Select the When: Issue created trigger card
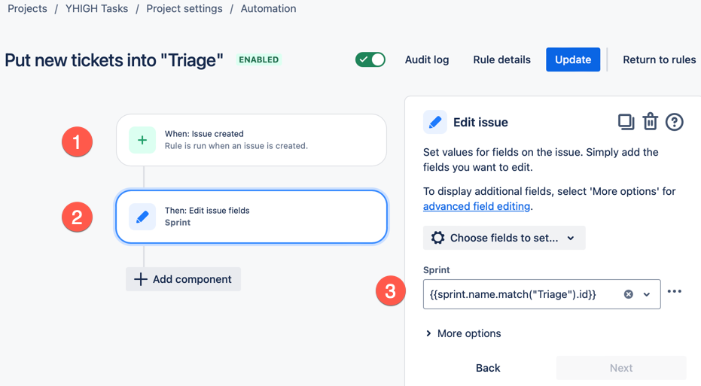This screenshot has height=386, width=701. pos(251,140)
